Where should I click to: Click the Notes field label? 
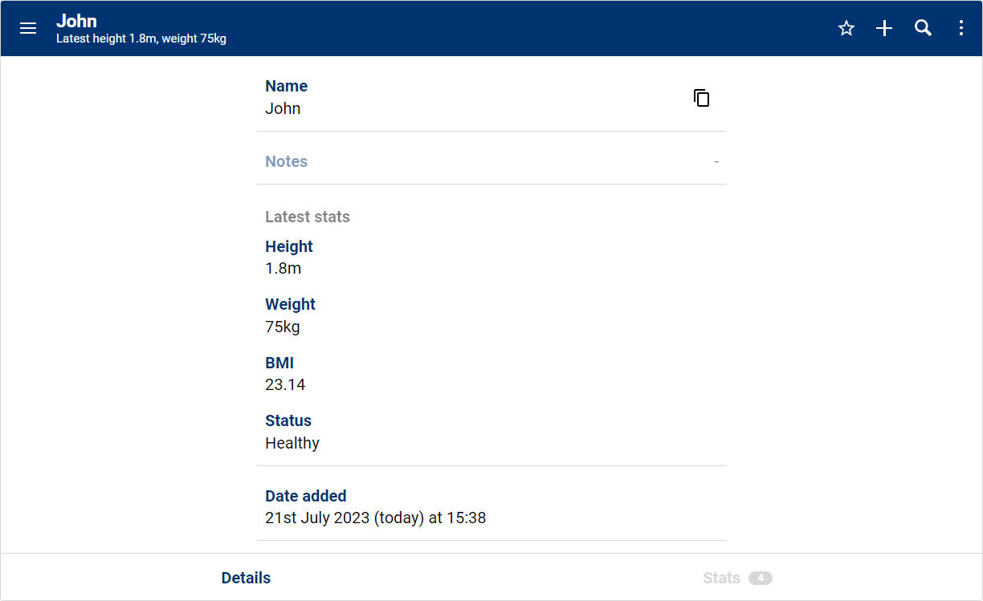point(286,161)
